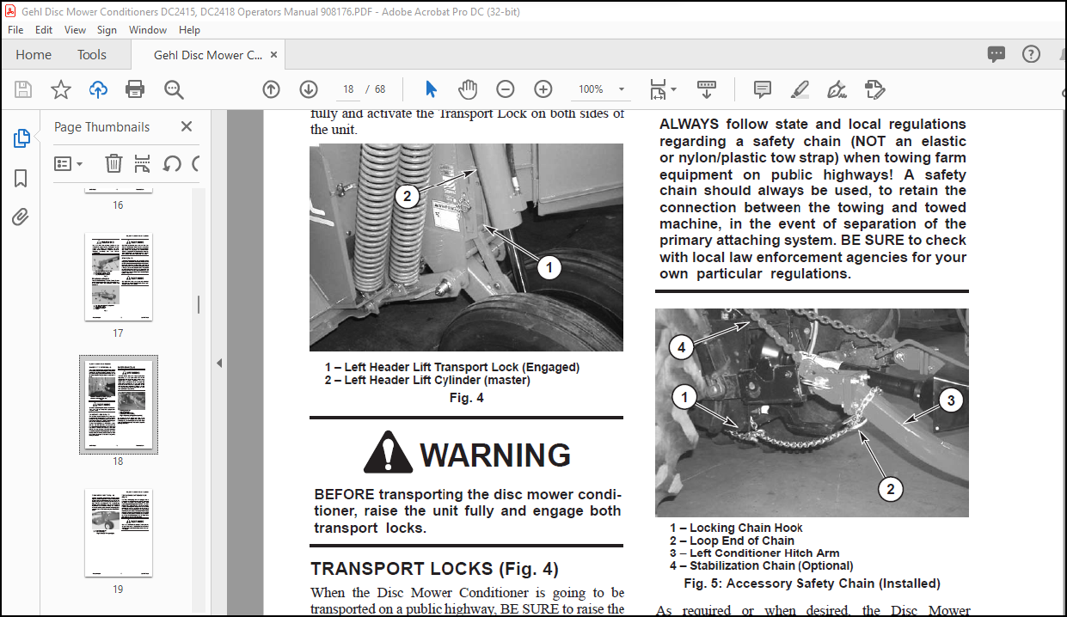This screenshot has height=617, width=1067.
Task: Close the Gehl Disc Mower document tab
Action: [274, 54]
